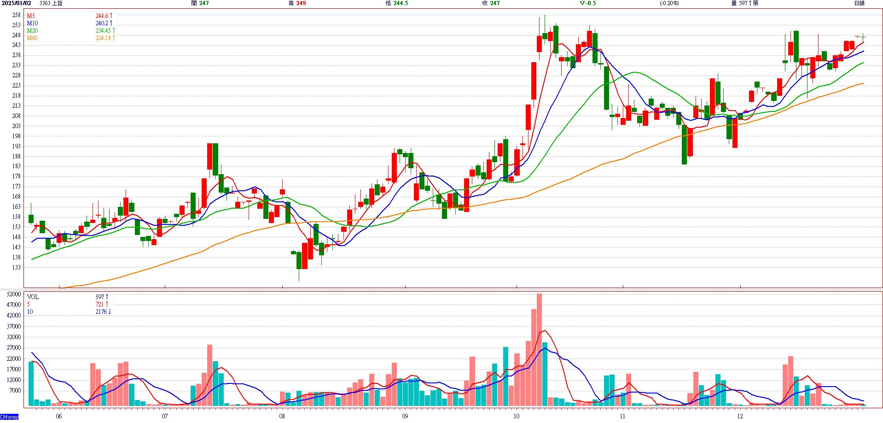Select the M20 moving average legend entry
The width and height of the screenshot is (883, 423).
coord(32,31)
